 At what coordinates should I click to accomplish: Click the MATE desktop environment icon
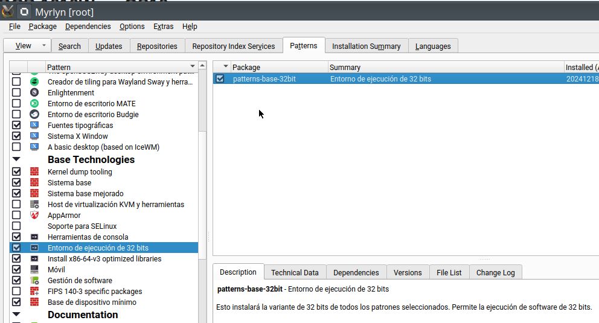pyautogui.click(x=34, y=104)
